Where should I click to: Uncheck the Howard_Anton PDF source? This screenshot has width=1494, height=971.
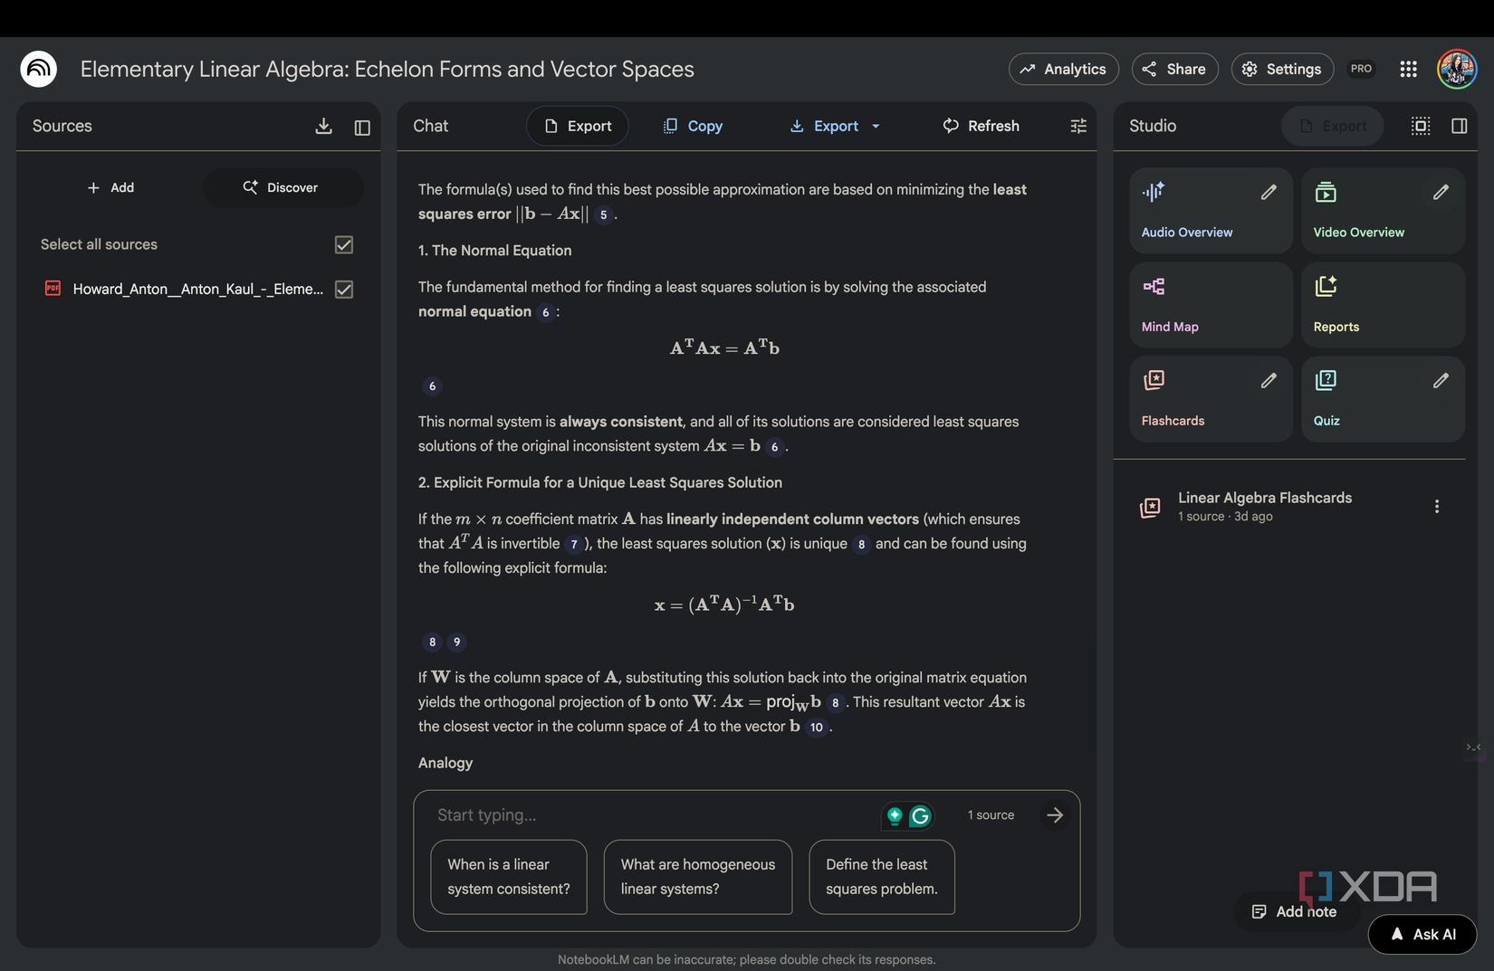point(344,290)
